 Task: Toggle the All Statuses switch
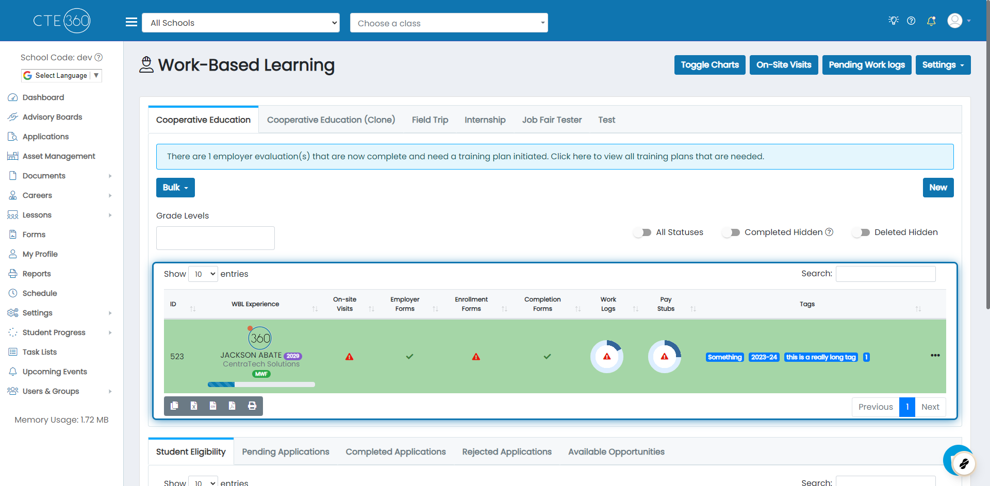pos(642,232)
